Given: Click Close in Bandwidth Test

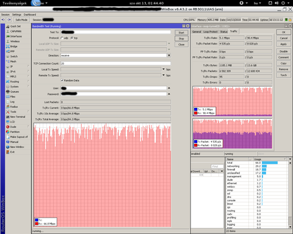Looking at the screenshot, I should 181,44.
